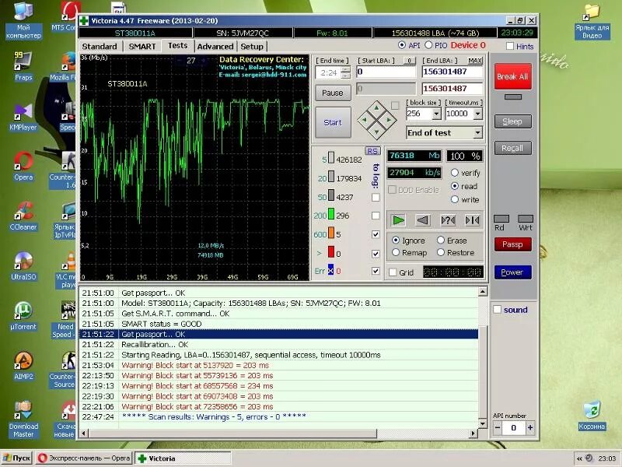
Task: Enable the Grid checkbox
Action: [393, 272]
